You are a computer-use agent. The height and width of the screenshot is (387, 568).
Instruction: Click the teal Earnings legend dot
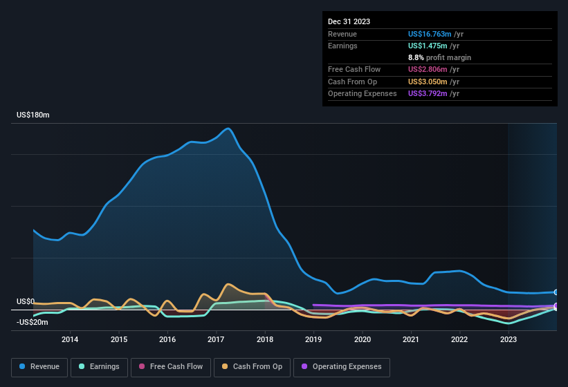point(82,366)
